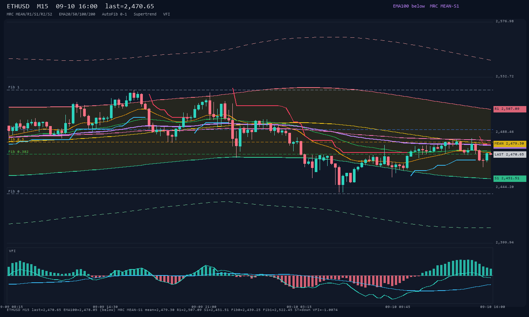Click the 2,532.72 price axis label
Screen dimensions: 529x317
505,76
